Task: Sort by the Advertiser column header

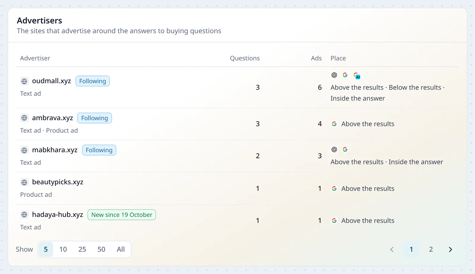Action: pyautogui.click(x=35, y=58)
